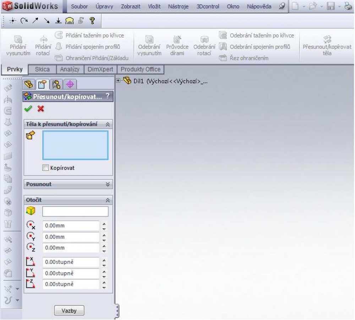Switch to the Analýzy tab
355x320 pixels.
(70, 69)
